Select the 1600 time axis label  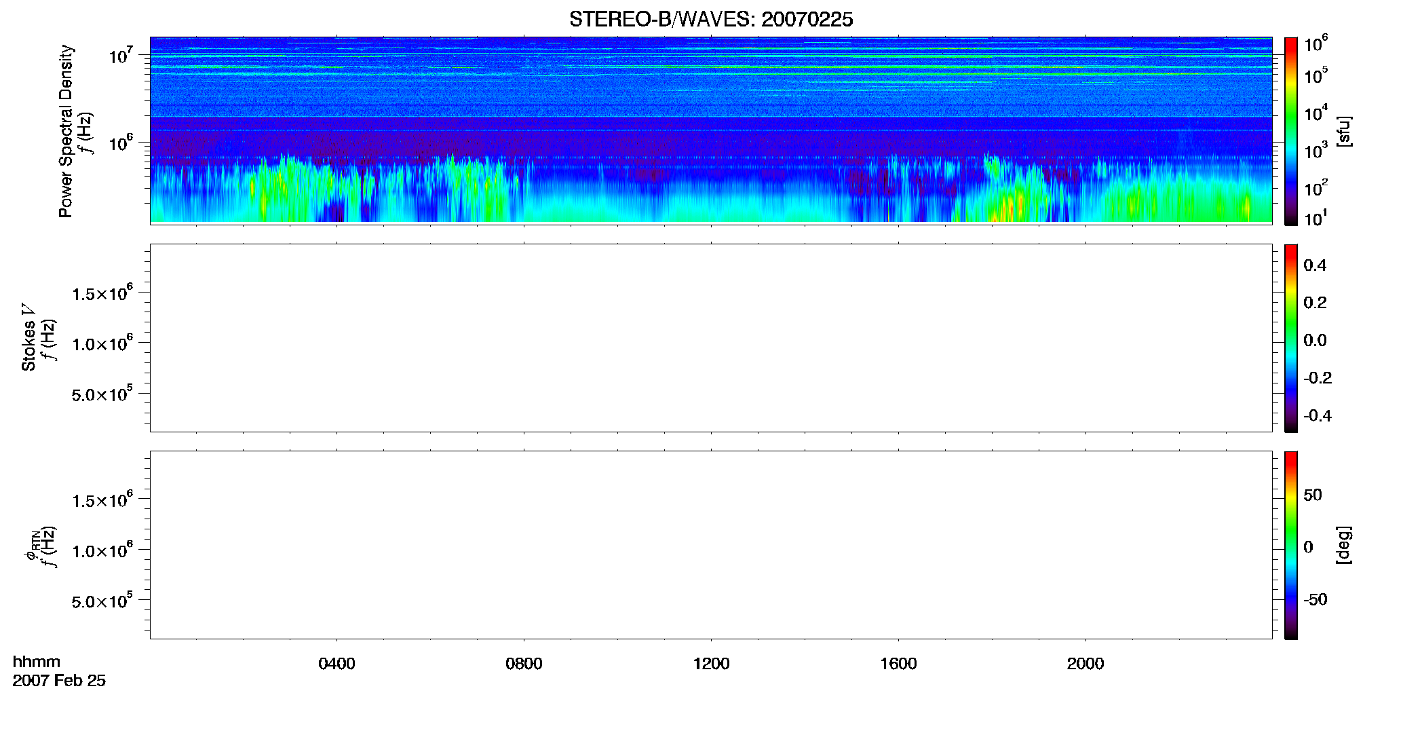pyautogui.click(x=898, y=664)
